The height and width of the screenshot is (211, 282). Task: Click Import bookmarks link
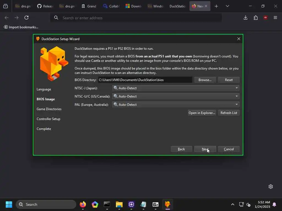tap(21, 27)
